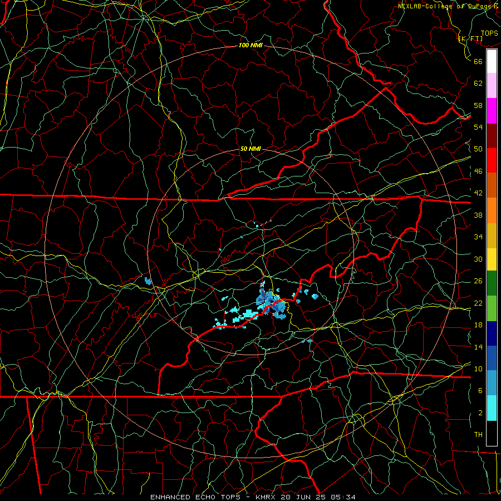Click the 18 legend value
Viewport: 501px width, 501px height.
tap(478, 325)
